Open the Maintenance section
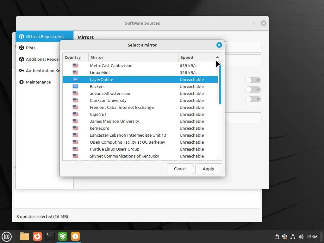The width and height of the screenshot is (324, 243). [38, 82]
